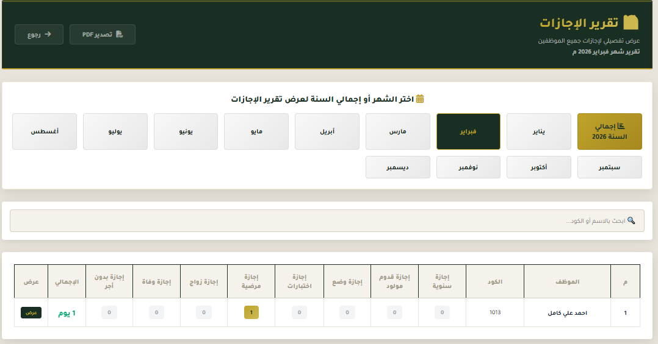This screenshot has width=658, height=344.
Task: Click total cell 1 يوم
Action: click(x=67, y=313)
